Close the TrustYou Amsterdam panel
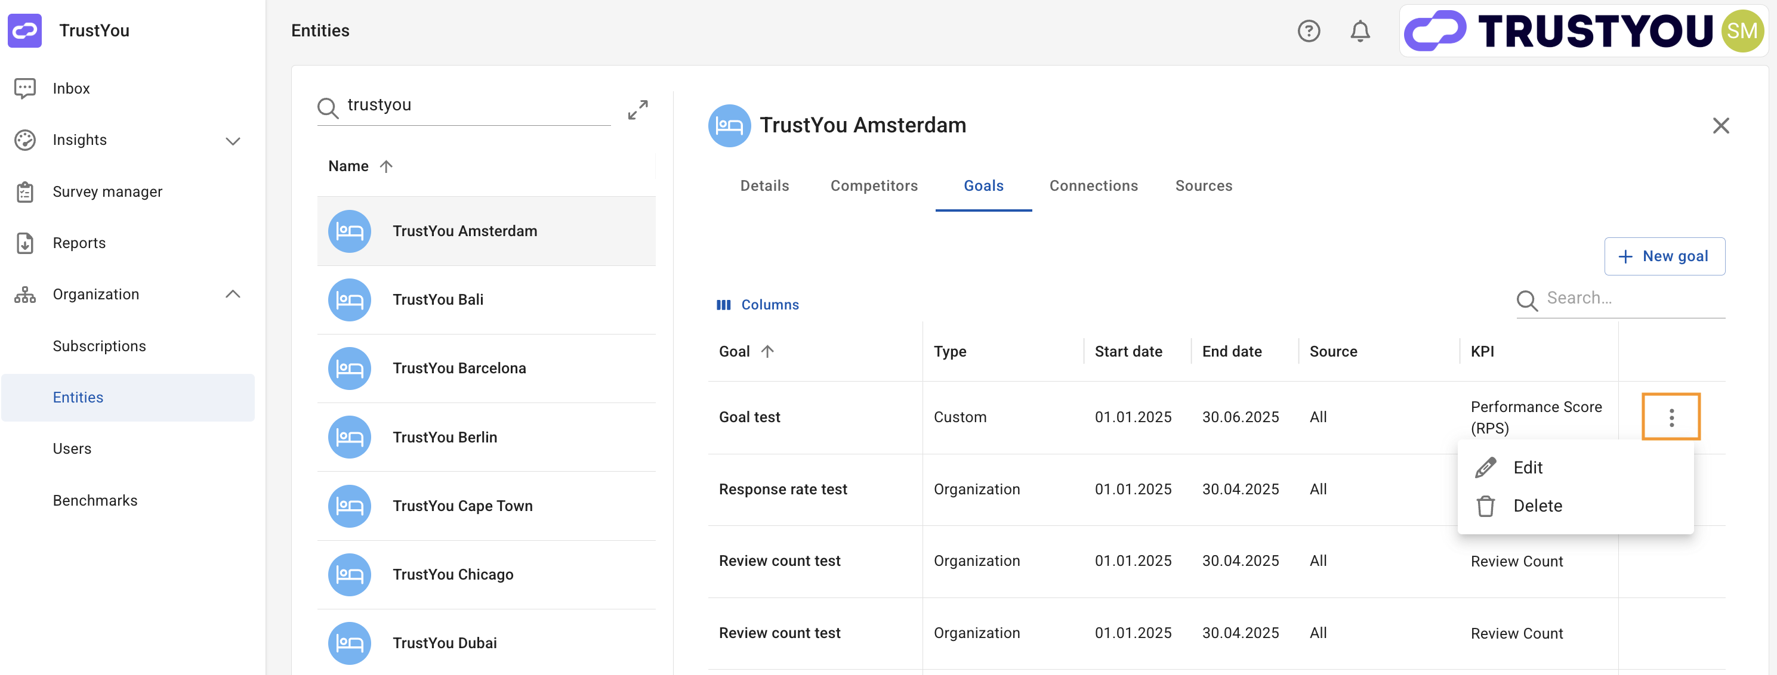 point(1720,125)
